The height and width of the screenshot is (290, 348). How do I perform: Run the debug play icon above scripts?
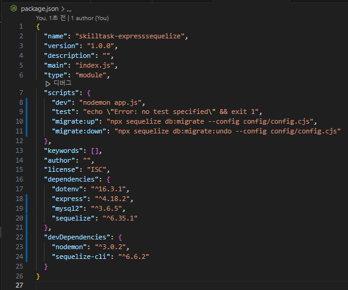click(x=48, y=83)
